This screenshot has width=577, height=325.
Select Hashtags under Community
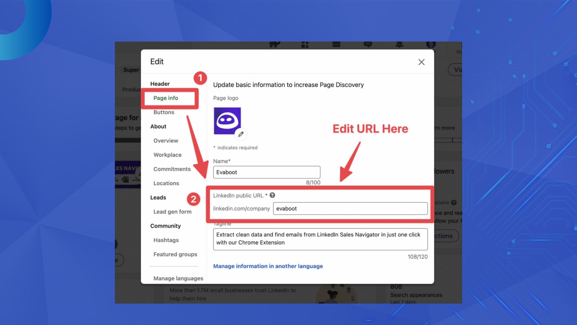(x=166, y=240)
